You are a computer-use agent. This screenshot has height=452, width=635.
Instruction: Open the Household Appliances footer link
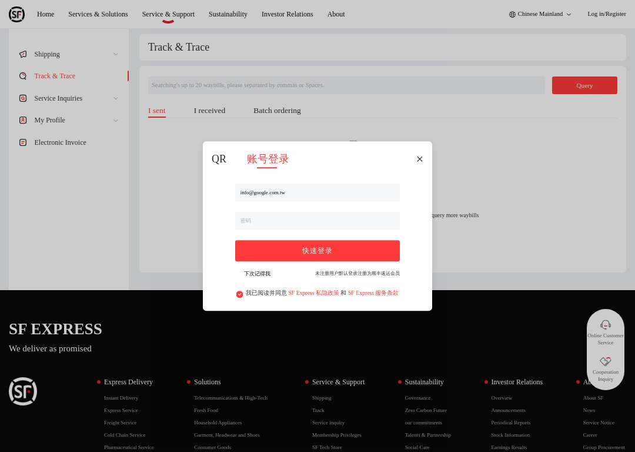coord(218,423)
